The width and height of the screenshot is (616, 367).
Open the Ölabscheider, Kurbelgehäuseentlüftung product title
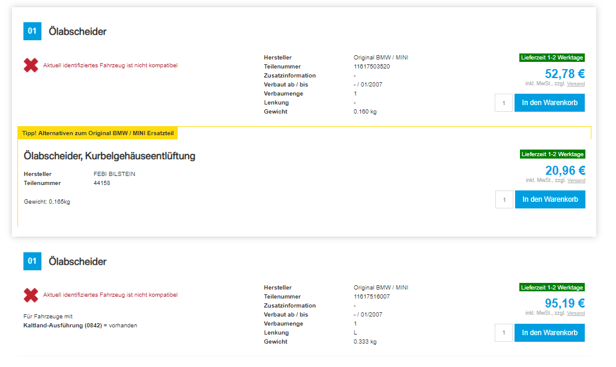pos(109,156)
